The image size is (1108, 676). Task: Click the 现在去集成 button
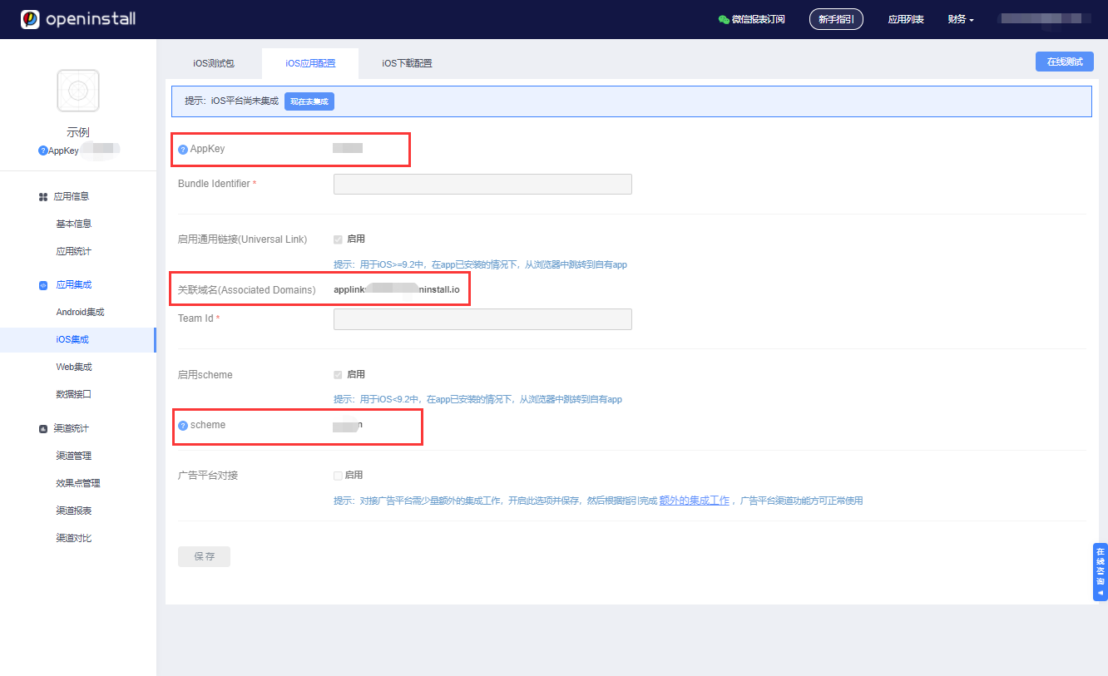pos(309,101)
